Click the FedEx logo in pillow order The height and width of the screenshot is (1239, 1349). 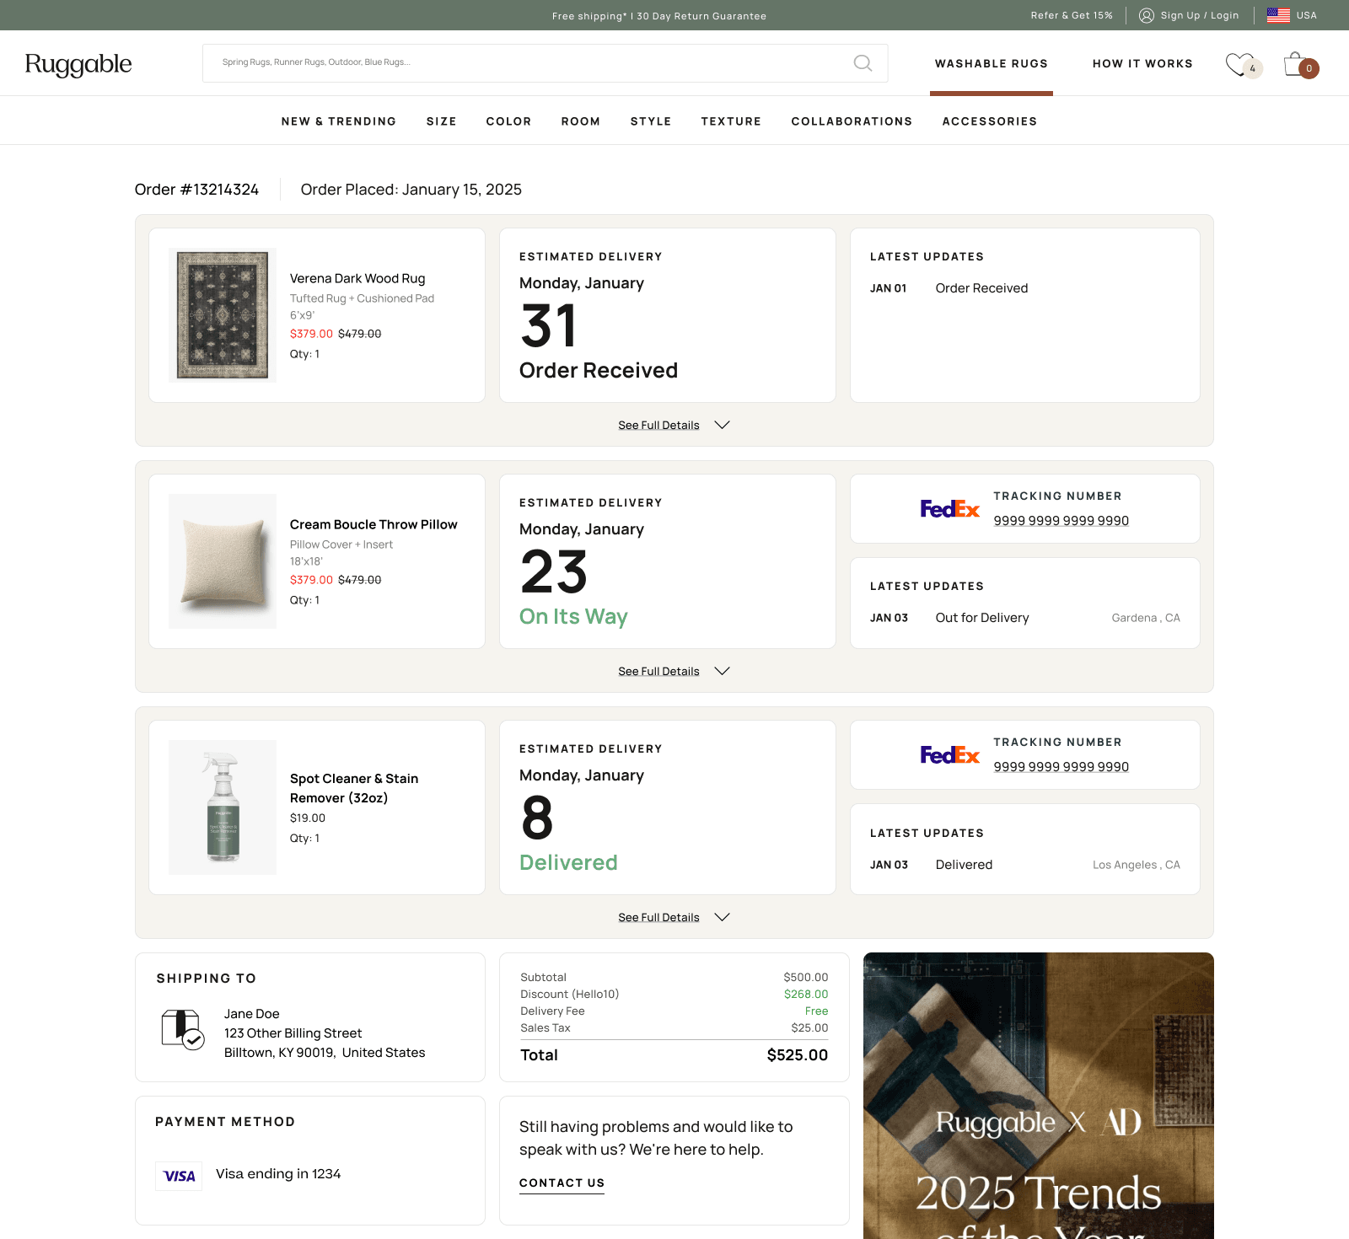(949, 509)
